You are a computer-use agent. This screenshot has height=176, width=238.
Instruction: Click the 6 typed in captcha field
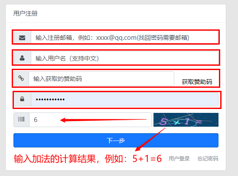pos(36,120)
